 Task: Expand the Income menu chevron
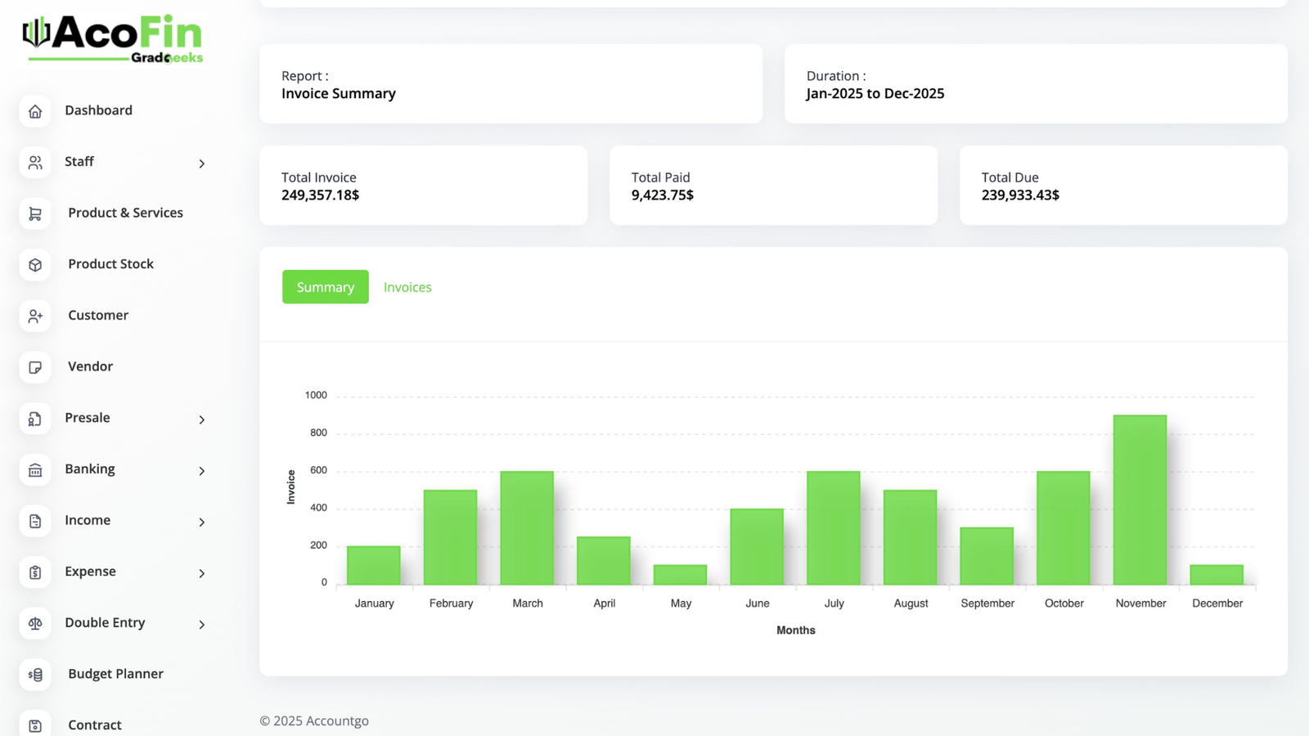coord(201,522)
